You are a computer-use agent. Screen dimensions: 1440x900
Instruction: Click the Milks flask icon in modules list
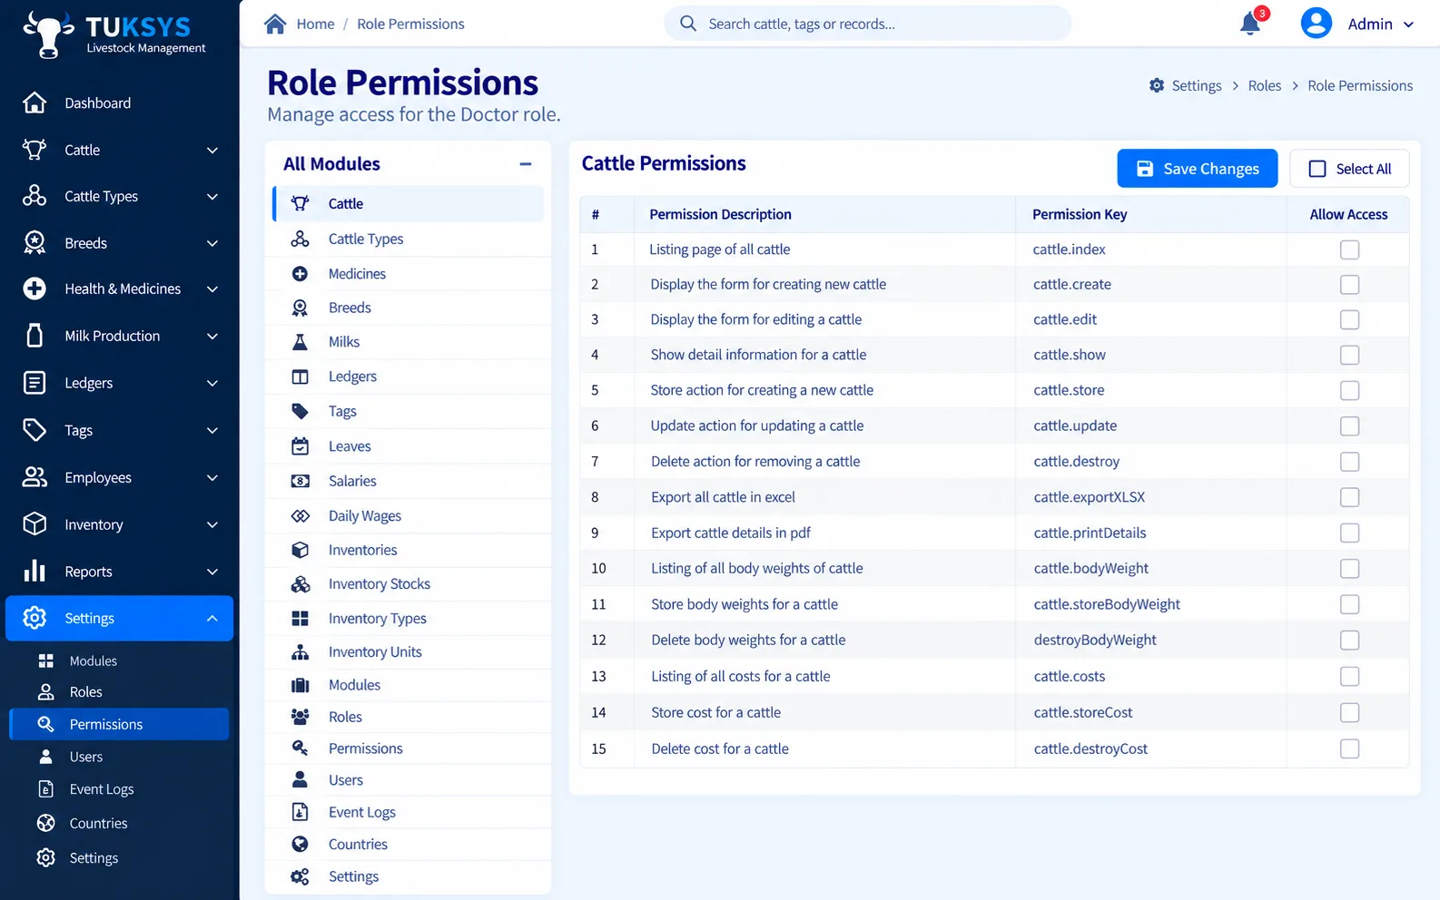coord(300,342)
